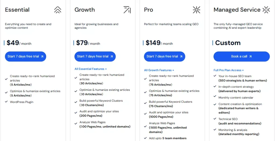Screen dimensions: 275x141
Task: Click checkmark next to Monthly content calendar
Action: point(215,98)
